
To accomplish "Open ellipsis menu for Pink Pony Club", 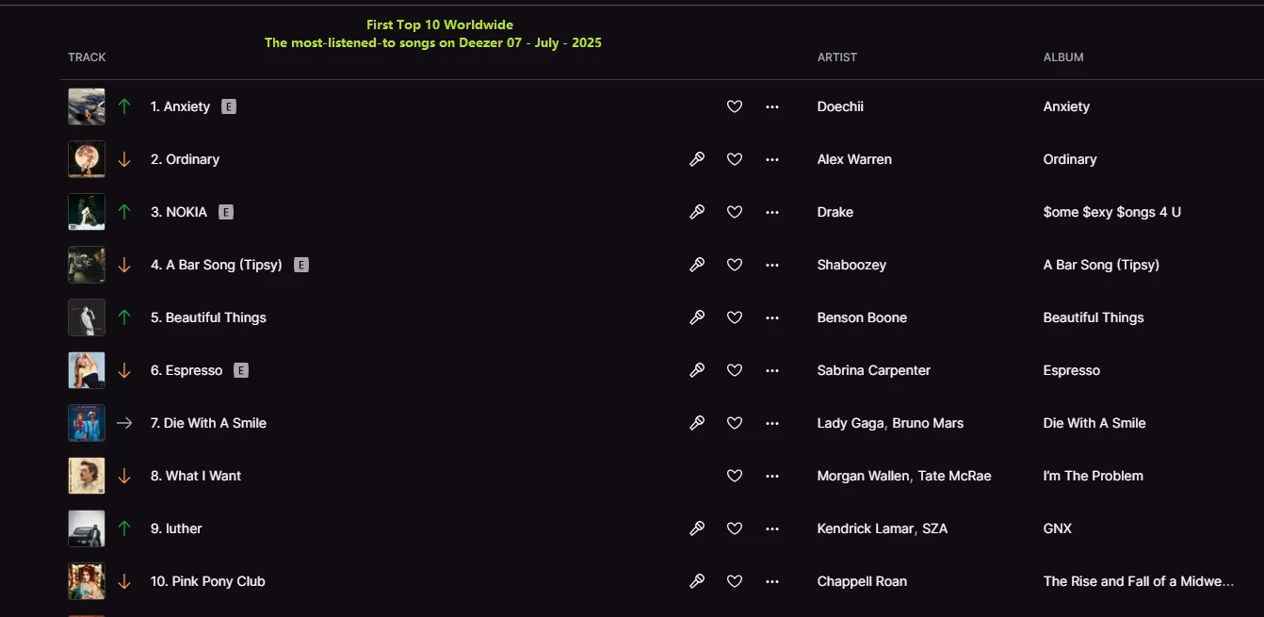I will [772, 581].
